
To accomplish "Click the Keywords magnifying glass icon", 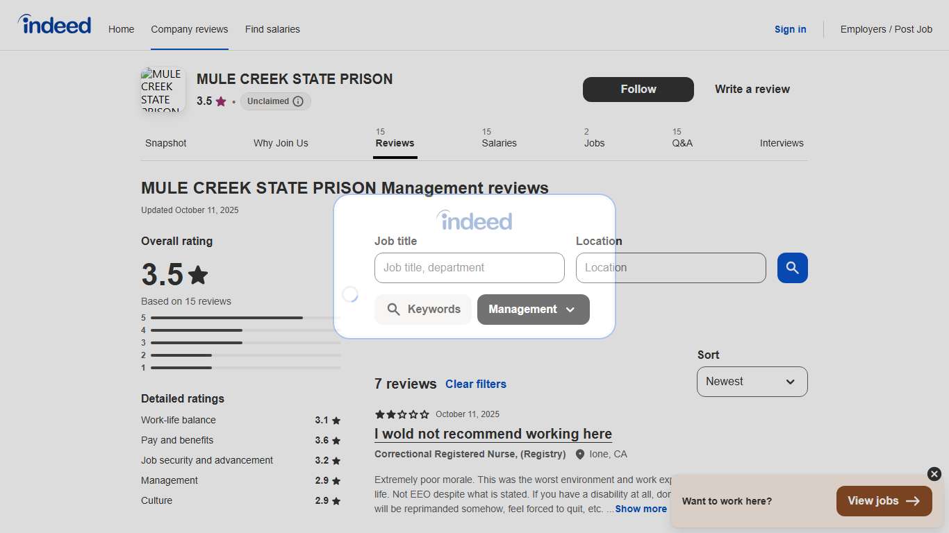I will tap(395, 309).
